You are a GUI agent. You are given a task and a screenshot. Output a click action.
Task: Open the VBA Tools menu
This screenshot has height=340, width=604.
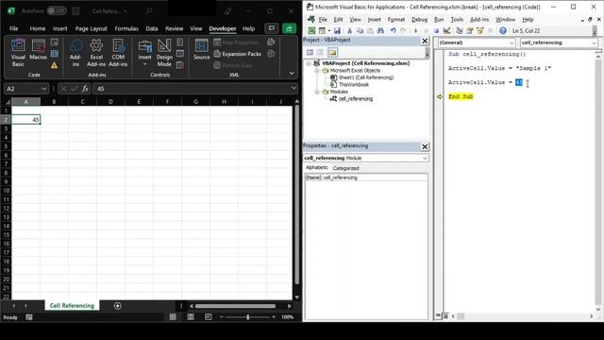tap(457, 20)
